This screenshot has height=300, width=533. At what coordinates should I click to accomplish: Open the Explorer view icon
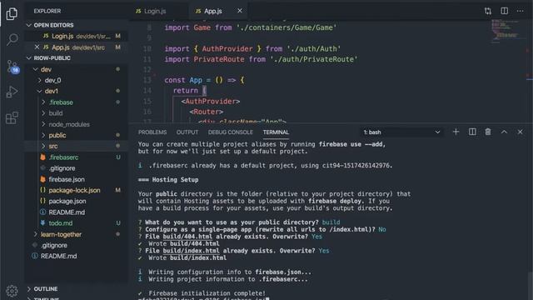(12, 13)
